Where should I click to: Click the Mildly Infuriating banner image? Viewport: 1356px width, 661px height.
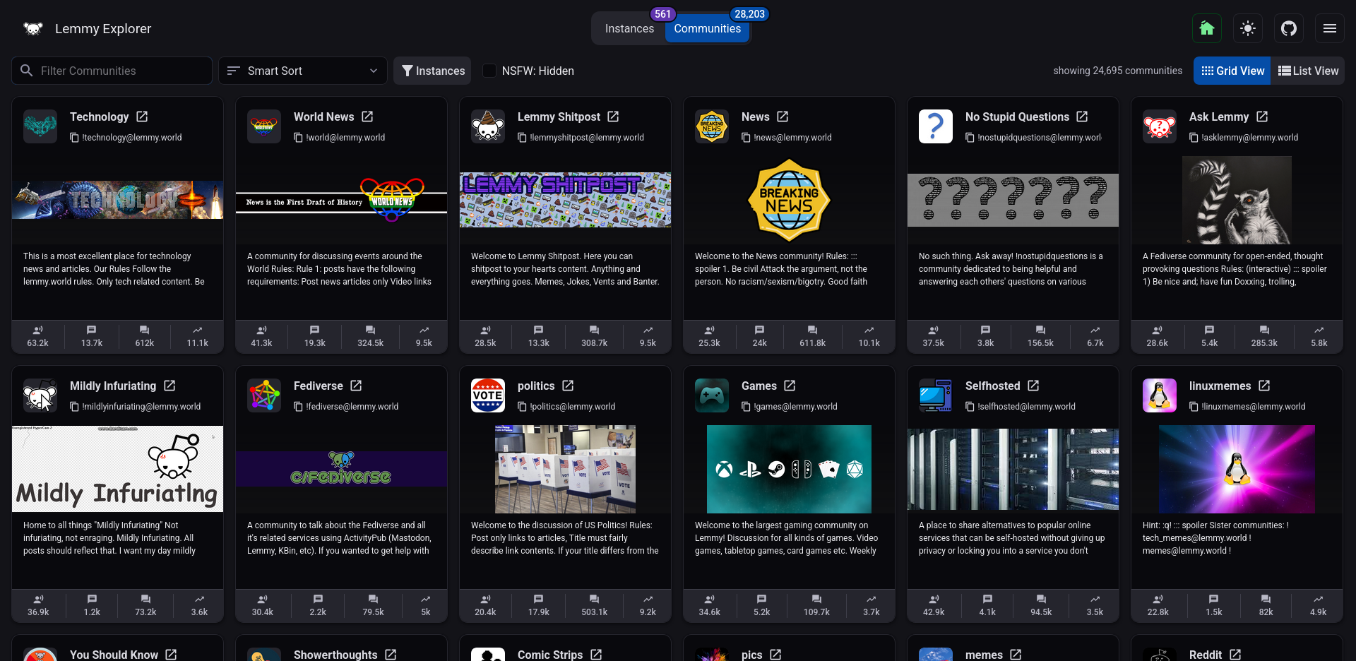117,469
